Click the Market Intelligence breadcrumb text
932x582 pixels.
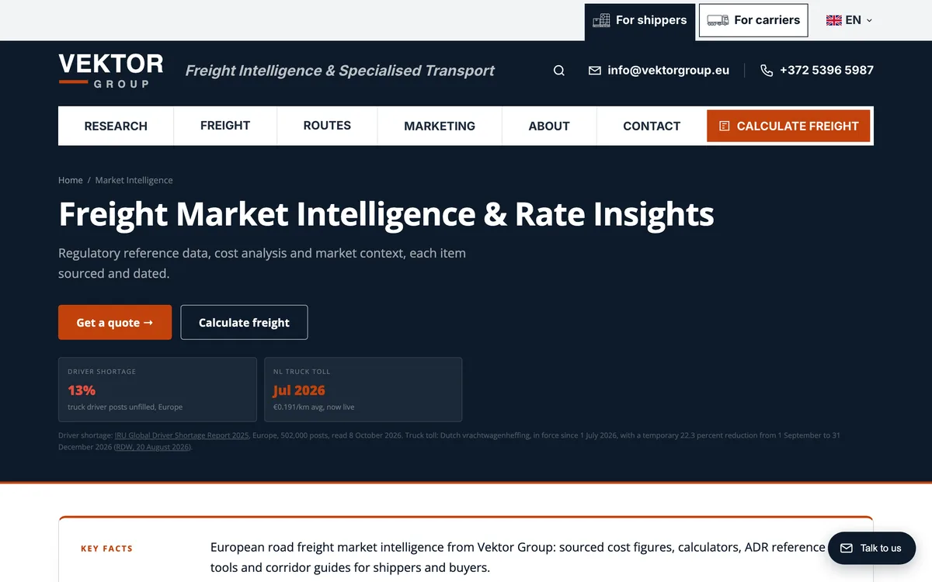[x=134, y=180]
